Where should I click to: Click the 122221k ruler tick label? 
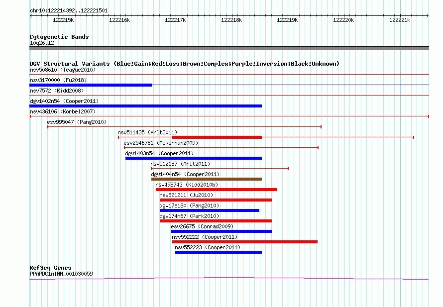(x=400, y=20)
